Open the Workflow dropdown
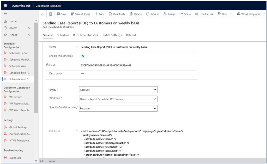Image resolution: width=267 pixels, height=164 pixels. (118, 99)
